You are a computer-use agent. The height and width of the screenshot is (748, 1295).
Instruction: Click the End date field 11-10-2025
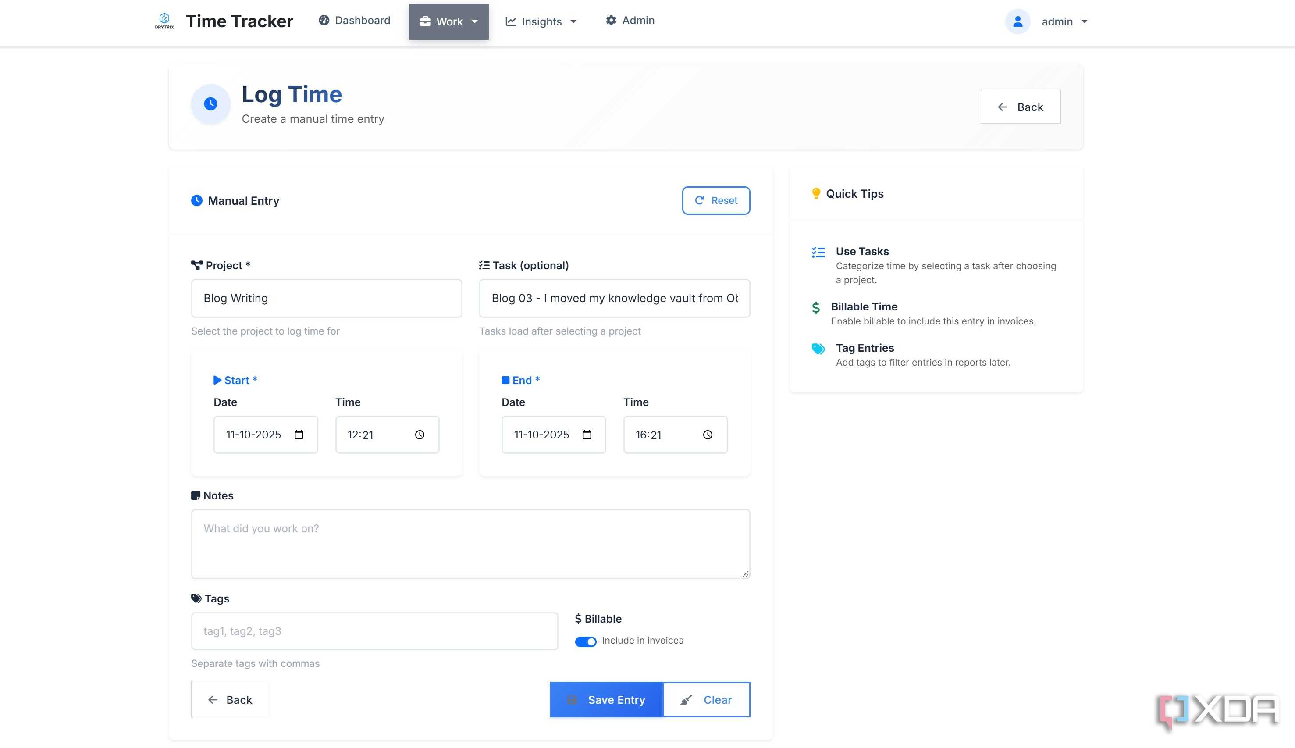point(553,435)
